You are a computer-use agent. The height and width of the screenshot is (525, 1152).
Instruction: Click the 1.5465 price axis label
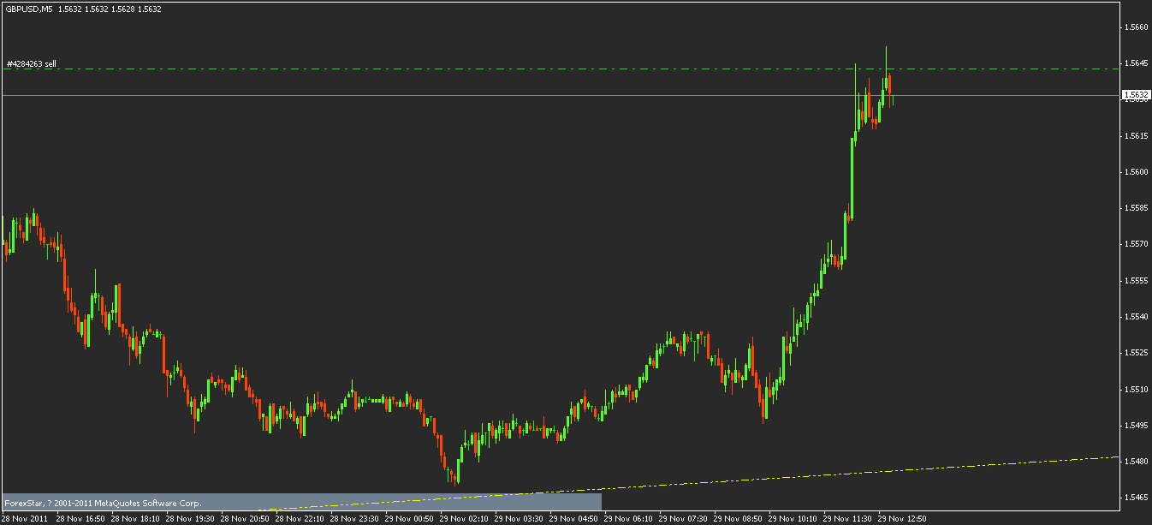click(1137, 498)
